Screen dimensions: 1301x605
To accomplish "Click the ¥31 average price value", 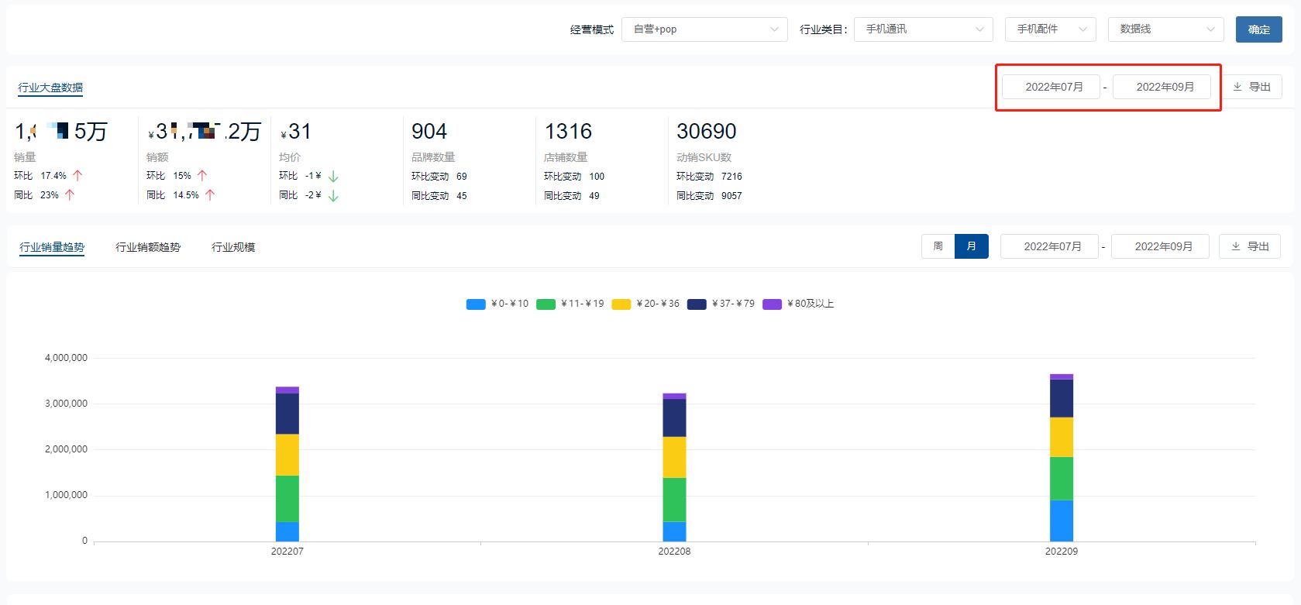I will (295, 132).
